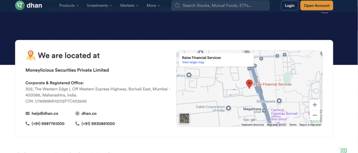Viewport: 358px width, 153px height.
Task: Click the We are located at heading
Action: click(69, 55)
